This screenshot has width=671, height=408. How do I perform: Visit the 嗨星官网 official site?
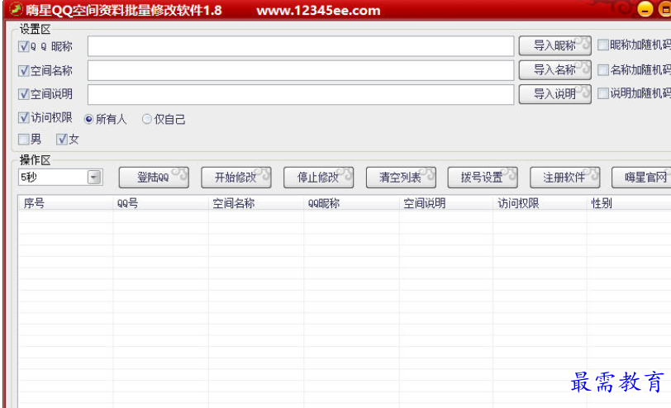[x=642, y=177]
